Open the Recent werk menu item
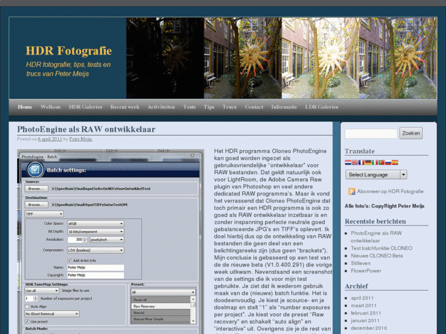 point(125,107)
